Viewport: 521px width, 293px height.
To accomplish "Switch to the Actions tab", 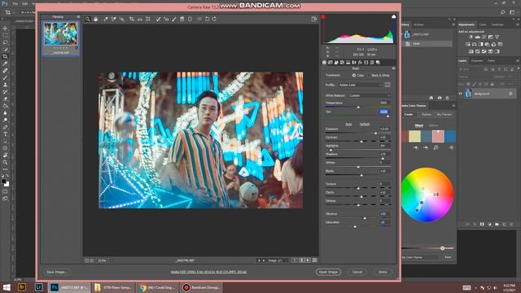I will (418, 24).
